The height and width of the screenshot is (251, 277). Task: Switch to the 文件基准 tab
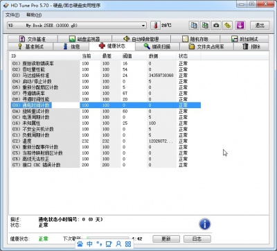[x=33, y=39]
